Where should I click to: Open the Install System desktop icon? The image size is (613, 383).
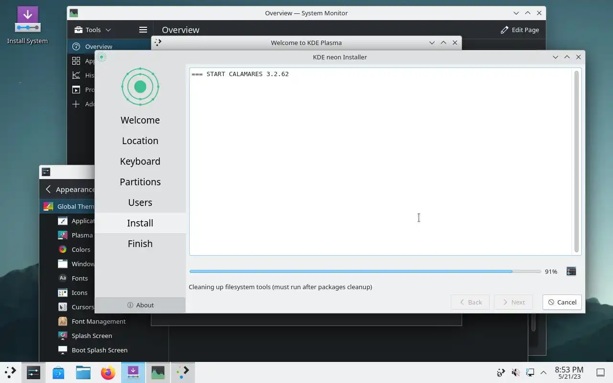click(27, 25)
